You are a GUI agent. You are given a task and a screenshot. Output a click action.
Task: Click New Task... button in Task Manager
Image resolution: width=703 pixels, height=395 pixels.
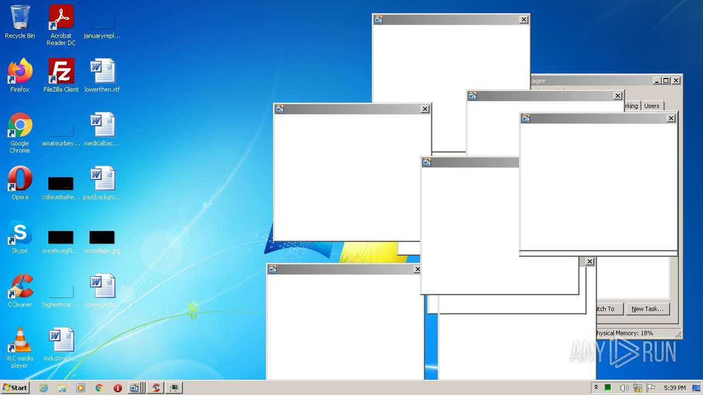click(x=648, y=309)
